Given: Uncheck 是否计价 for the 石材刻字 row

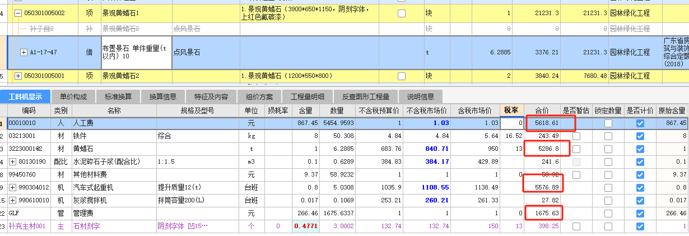Looking at the screenshot, I should pyautogui.click(x=640, y=226).
